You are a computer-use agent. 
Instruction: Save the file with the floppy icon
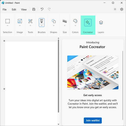(x=34, y=9)
